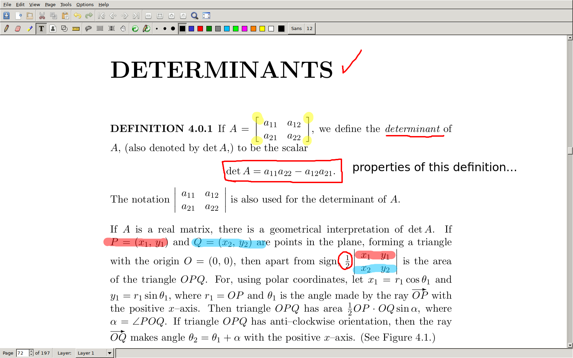Open the font selector showing Sans 12
573x358 pixels.
click(x=302, y=29)
